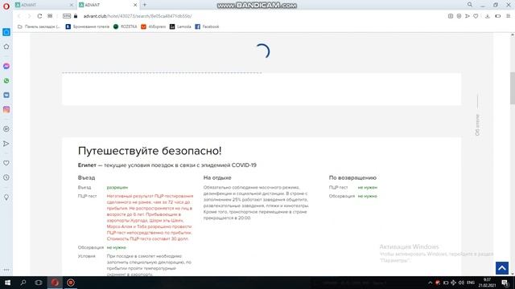This screenshot has height=289, width=515.
Task: Click the vertical 'Об отеле' side label
Action: coord(477,125)
